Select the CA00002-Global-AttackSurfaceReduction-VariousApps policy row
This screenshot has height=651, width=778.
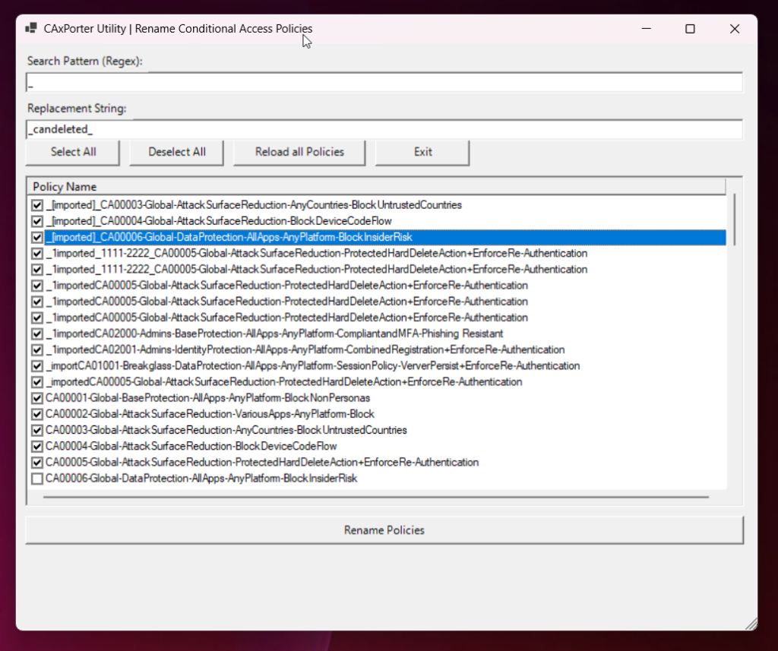tap(210, 414)
